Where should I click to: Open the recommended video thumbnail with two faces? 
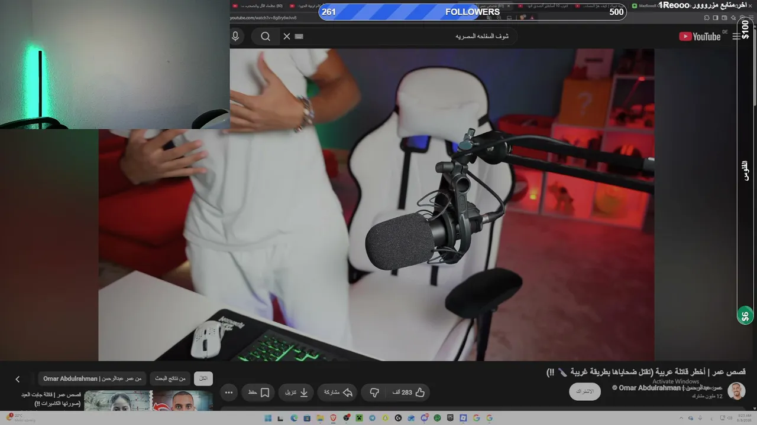[x=148, y=401]
